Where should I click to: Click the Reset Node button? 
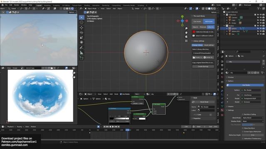point(203,102)
